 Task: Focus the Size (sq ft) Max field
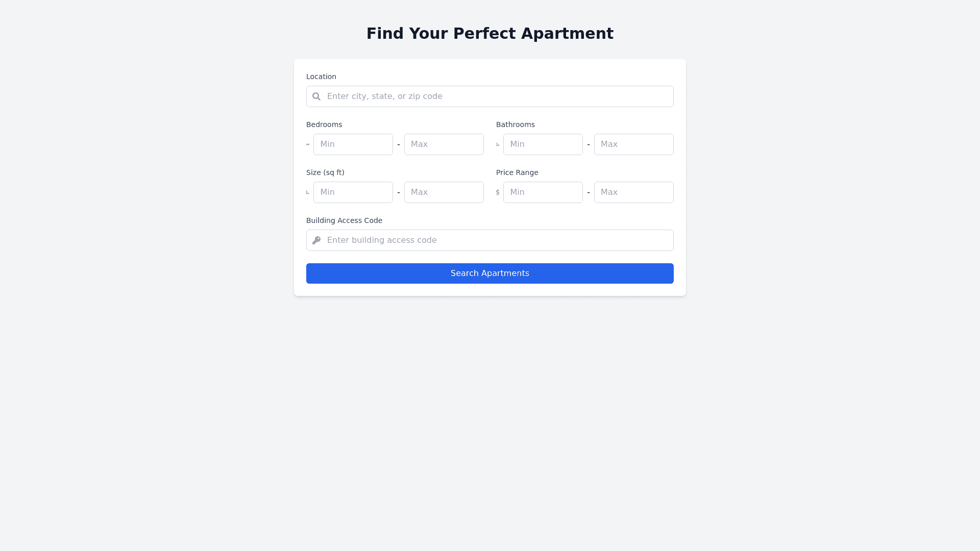tap(444, 192)
